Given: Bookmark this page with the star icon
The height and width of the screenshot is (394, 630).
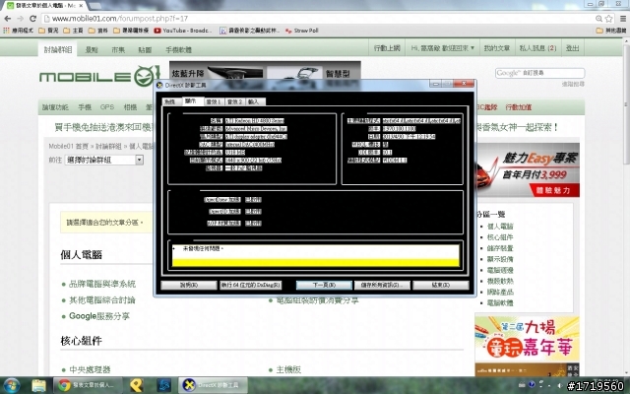Looking at the screenshot, I should [x=608, y=19].
